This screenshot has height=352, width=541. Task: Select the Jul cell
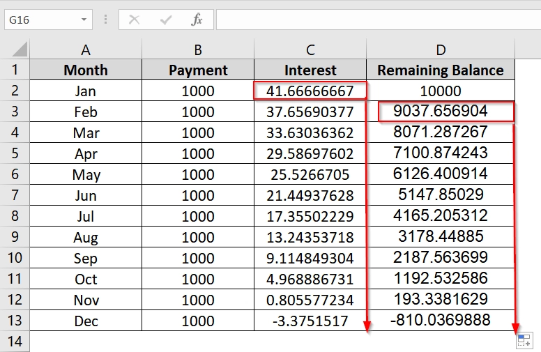tap(86, 216)
